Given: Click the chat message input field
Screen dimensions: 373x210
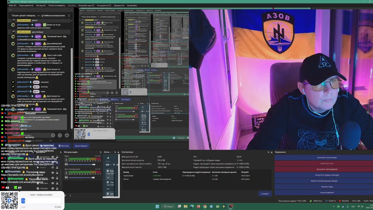Looking at the screenshot, I should point(31,135).
